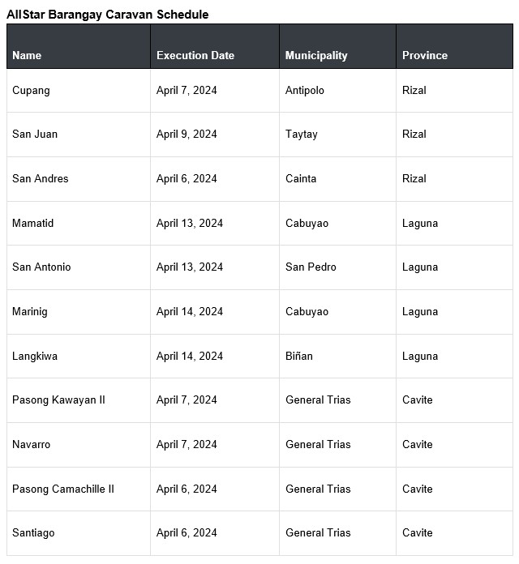Click the Municipality column header

point(316,55)
